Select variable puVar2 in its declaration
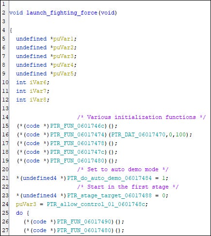Screen dimensions: 211x236 64,47
